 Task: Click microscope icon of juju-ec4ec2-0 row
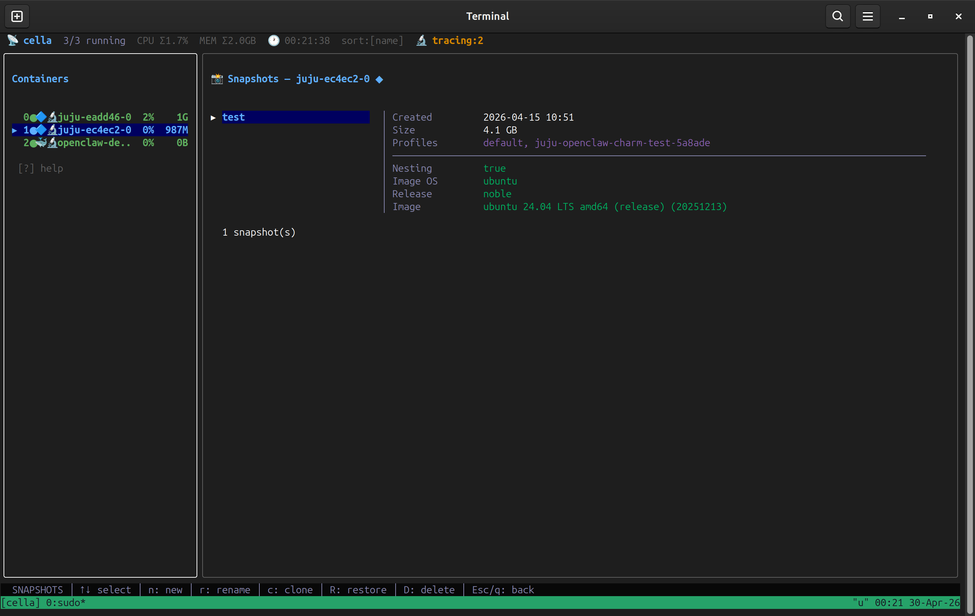(52, 130)
